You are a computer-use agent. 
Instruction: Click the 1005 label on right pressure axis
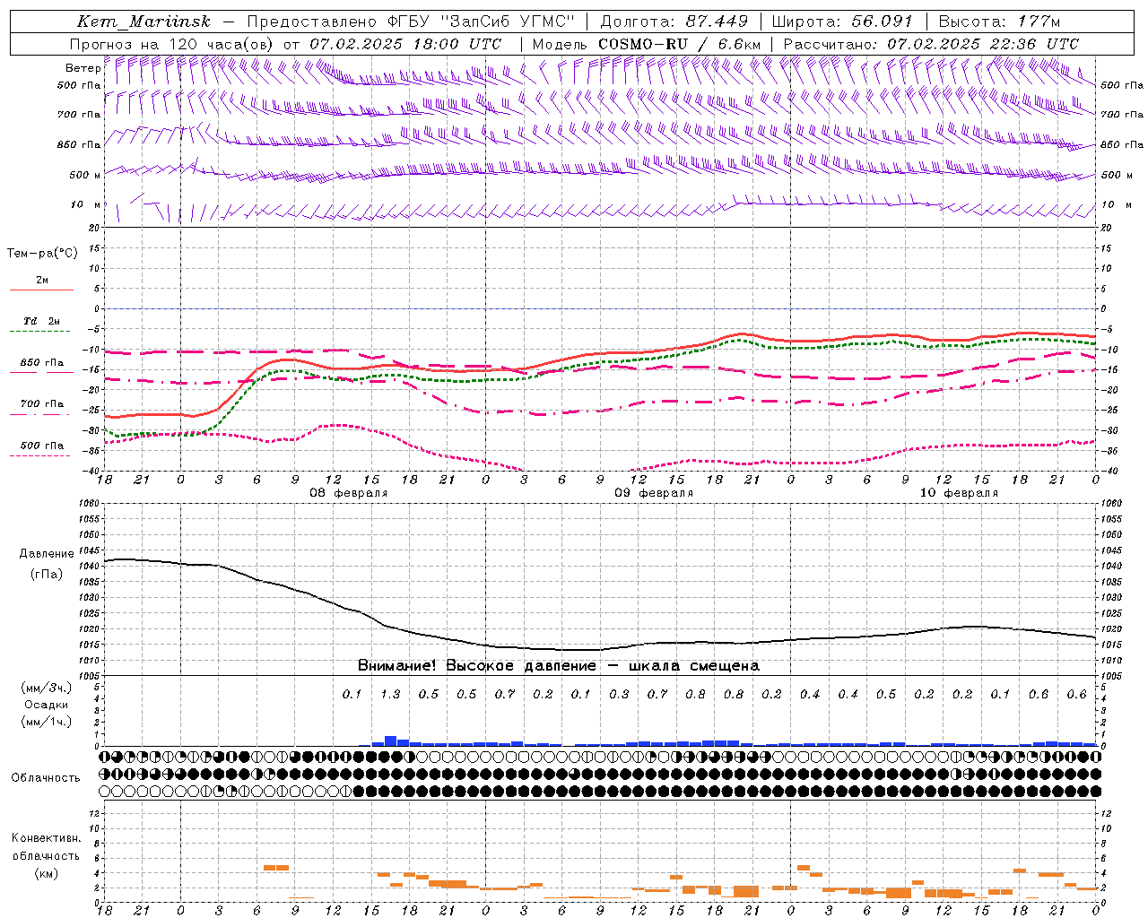(1110, 676)
